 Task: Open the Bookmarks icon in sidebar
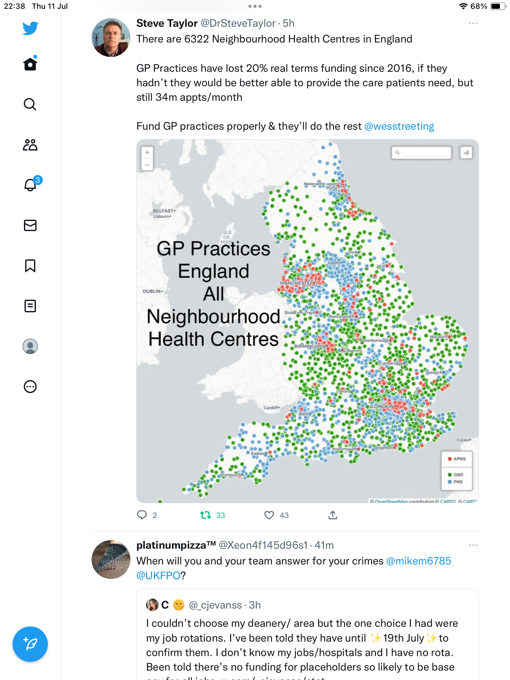[30, 266]
